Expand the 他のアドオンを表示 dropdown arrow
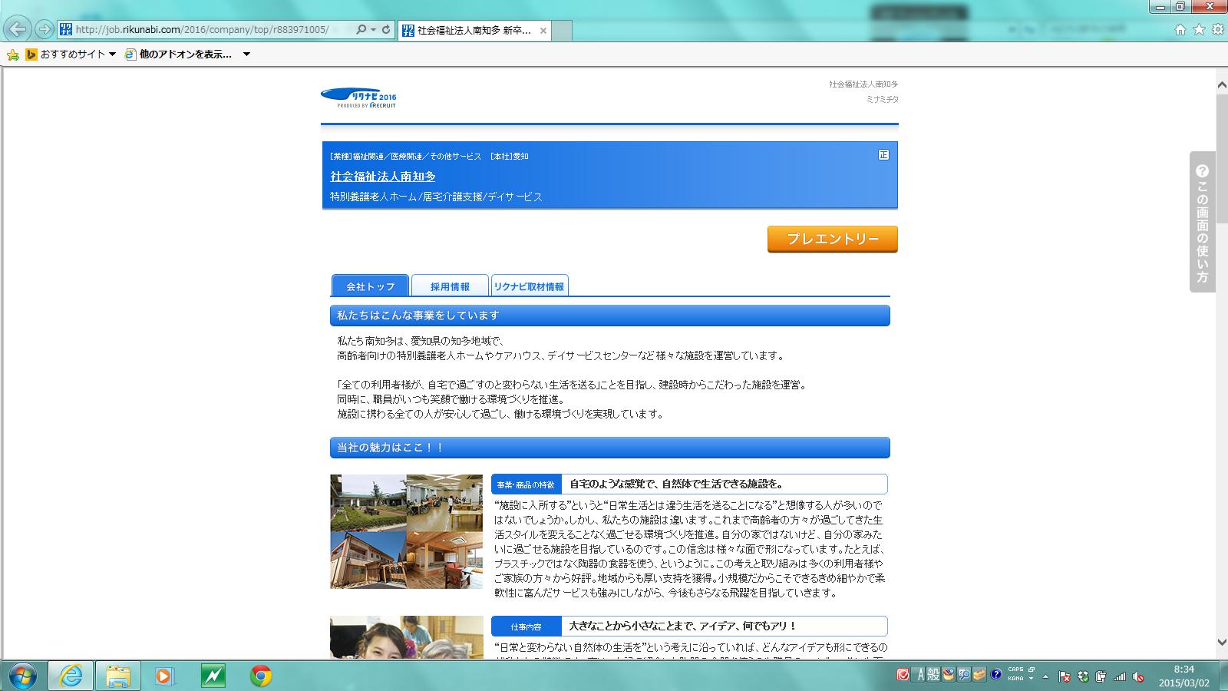This screenshot has width=1228, height=691. [x=246, y=55]
